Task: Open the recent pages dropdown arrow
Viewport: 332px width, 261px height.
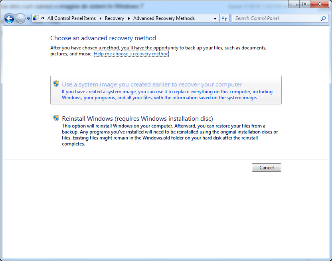Action: pyautogui.click(x=28, y=19)
